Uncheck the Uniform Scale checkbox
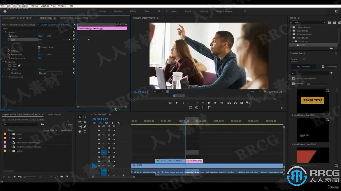The height and width of the screenshot is (191, 341). coord(39,47)
